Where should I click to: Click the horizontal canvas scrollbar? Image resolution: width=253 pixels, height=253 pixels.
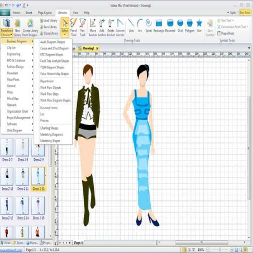(x=202, y=242)
